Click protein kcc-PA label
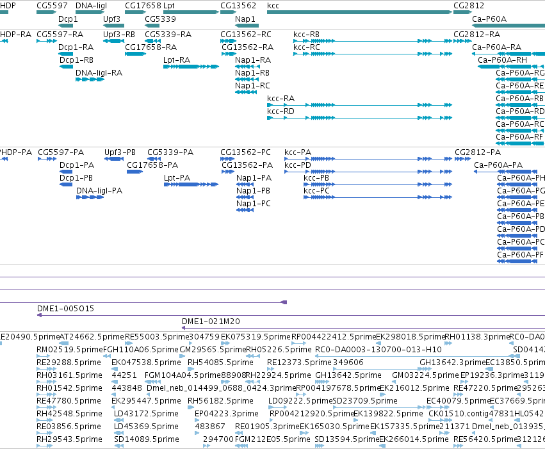The image size is (545, 449). coord(298,152)
